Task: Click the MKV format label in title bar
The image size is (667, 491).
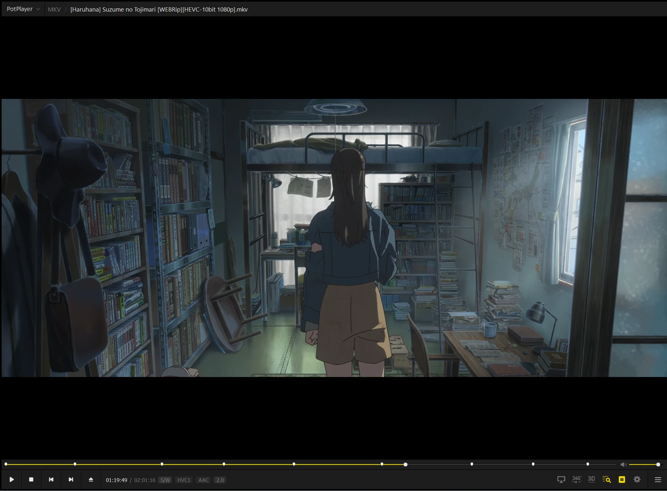Action: point(54,10)
